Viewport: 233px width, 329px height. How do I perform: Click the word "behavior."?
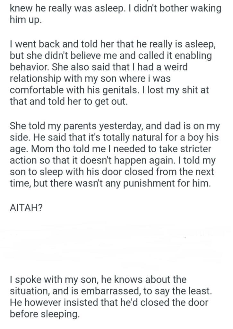click(30, 67)
